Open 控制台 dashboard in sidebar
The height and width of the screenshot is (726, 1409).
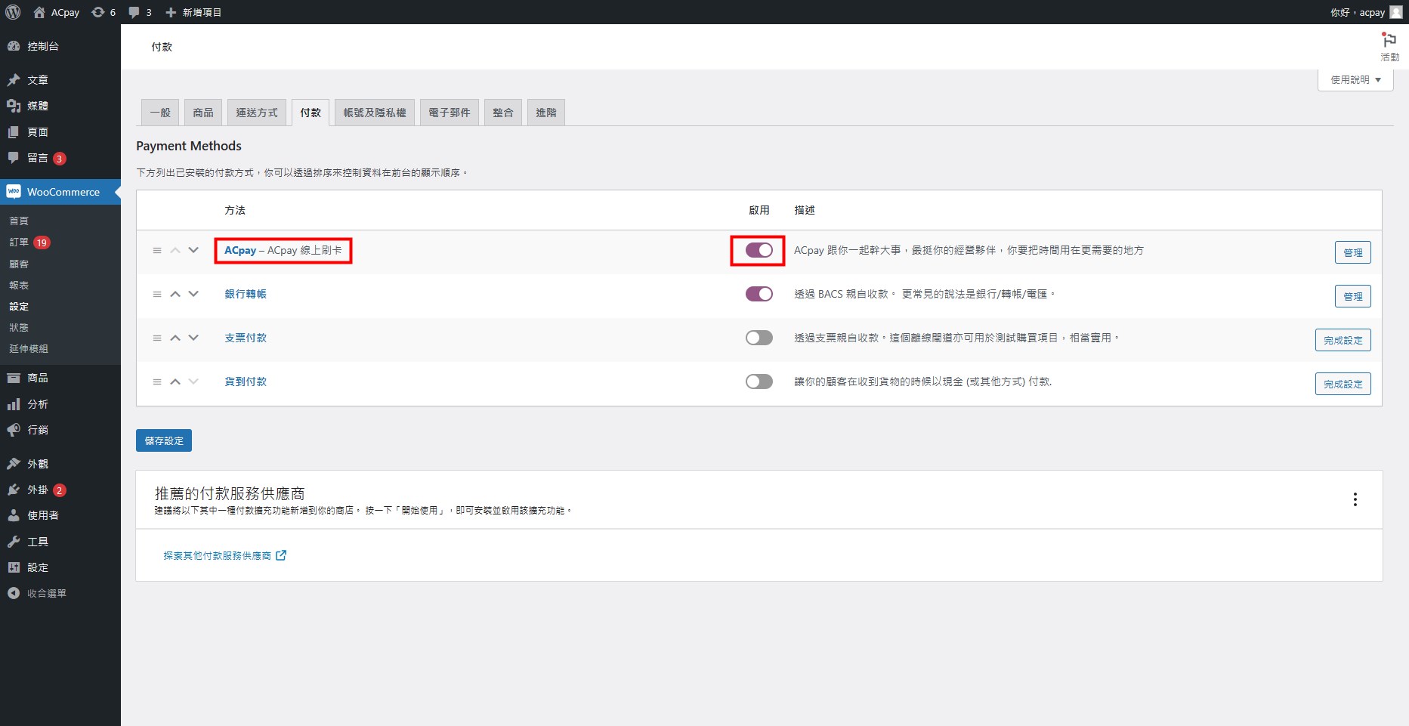coord(60,46)
